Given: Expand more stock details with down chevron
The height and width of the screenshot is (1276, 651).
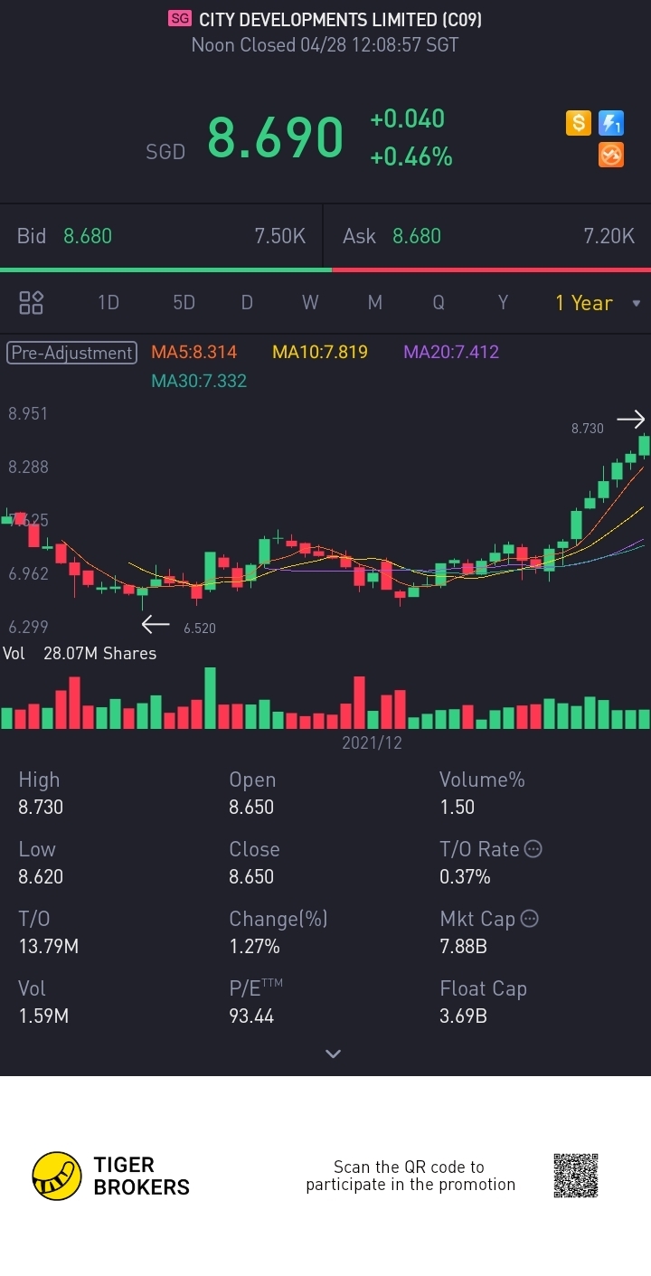Looking at the screenshot, I should [333, 1054].
